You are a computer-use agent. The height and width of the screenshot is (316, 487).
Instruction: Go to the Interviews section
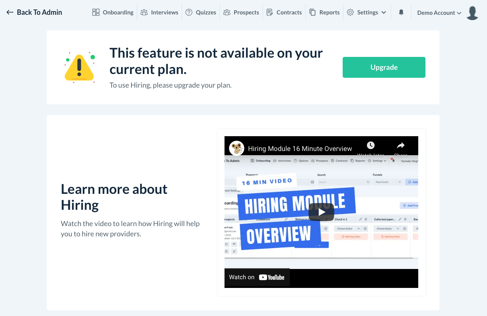159,13
